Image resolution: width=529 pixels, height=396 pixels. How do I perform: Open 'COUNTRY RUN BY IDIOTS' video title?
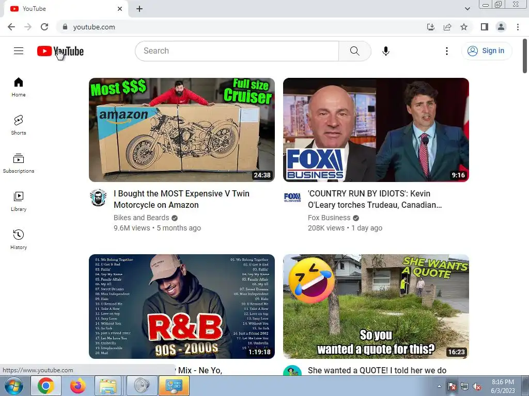coord(375,199)
